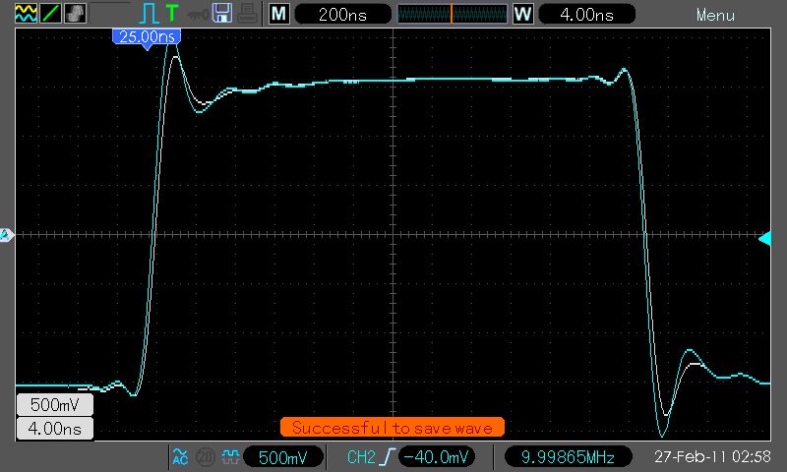Click the 500mV vertical scale in bottom bar
This screenshot has width=787, height=472.
(282, 457)
